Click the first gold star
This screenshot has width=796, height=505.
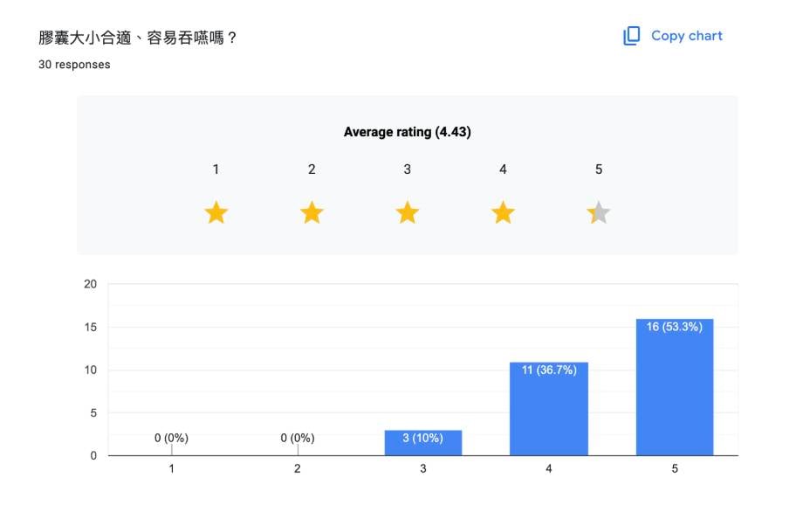tap(216, 212)
